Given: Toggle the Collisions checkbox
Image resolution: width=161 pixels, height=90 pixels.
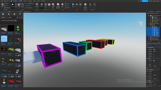Looking at the screenshot, I should click(25, 6).
